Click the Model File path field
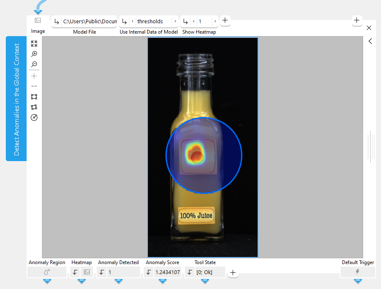Screen dimensions: 381x289 coord(89,21)
